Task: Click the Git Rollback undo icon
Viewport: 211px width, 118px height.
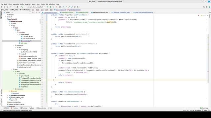Action: (x=78, y=7)
